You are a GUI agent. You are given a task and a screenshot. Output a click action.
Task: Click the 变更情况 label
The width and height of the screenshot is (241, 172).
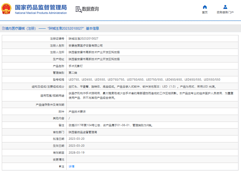(x=58, y=160)
